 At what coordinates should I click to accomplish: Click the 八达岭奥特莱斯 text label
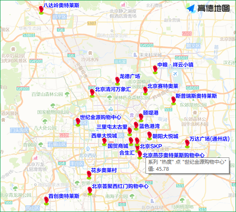61,5
